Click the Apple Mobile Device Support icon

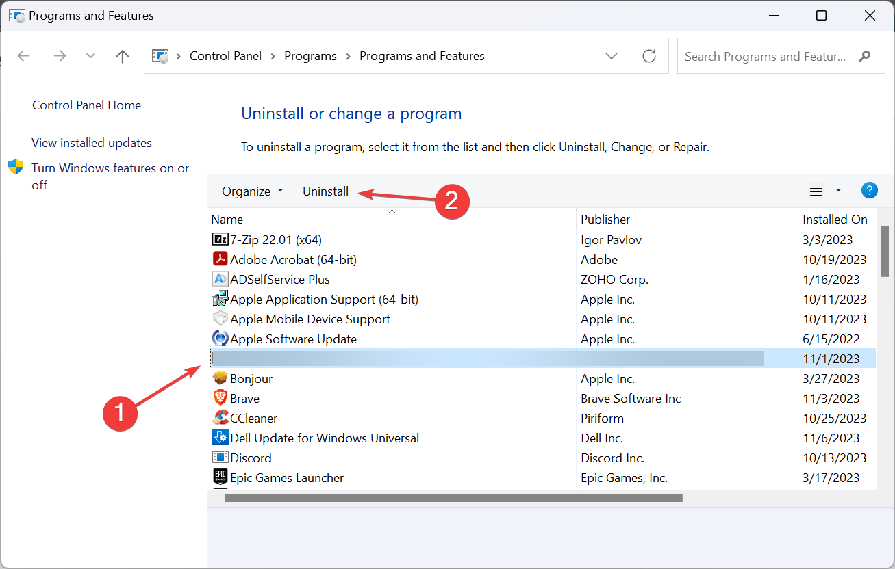click(x=220, y=319)
